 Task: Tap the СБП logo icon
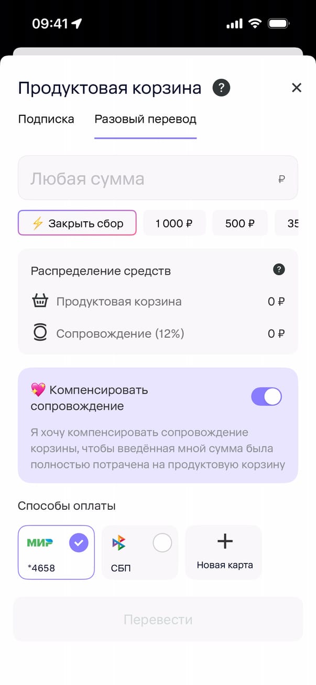pyautogui.click(x=119, y=543)
